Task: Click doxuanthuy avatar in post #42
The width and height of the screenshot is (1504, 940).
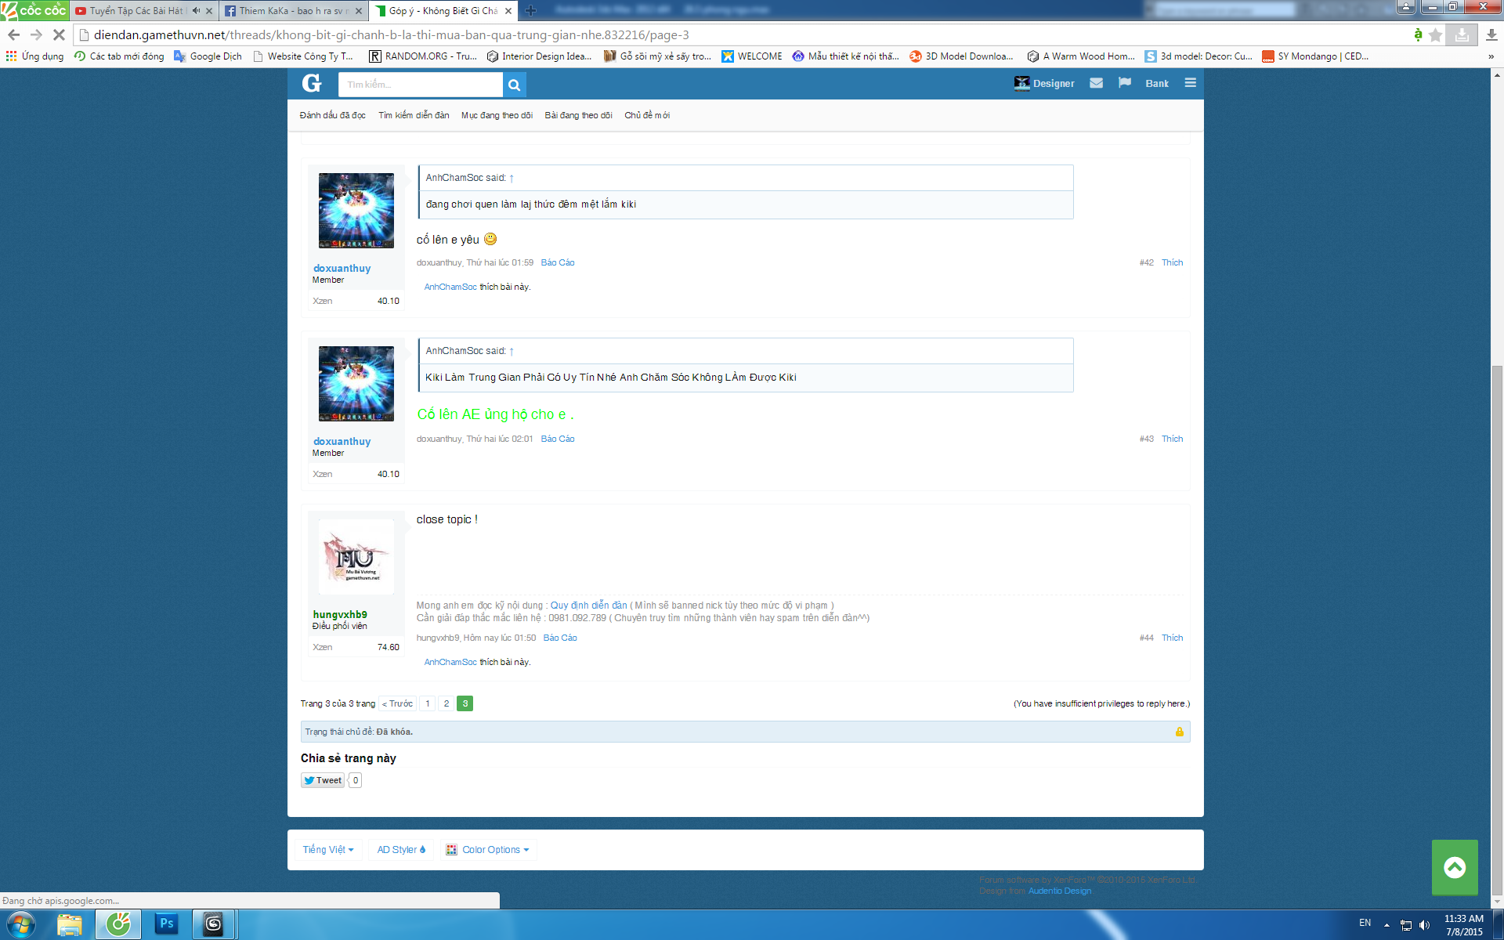Action: (356, 211)
